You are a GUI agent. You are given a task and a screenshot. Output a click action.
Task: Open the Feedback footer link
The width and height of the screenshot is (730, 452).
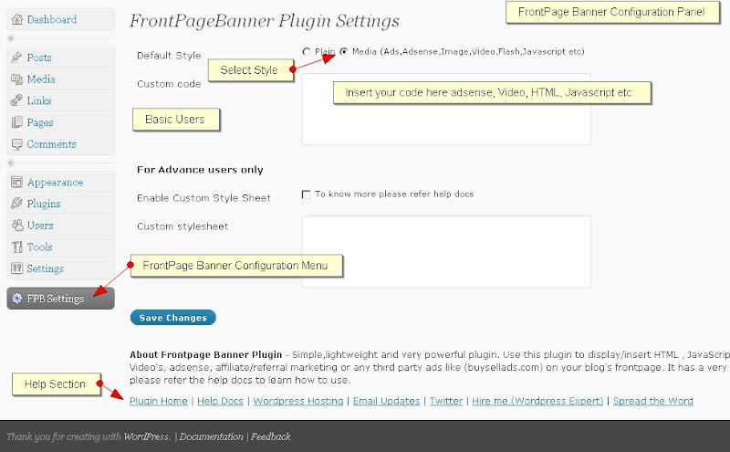270,436
